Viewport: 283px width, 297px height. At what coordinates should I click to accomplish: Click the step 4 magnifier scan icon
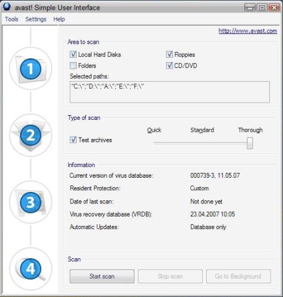pos(31,269)
